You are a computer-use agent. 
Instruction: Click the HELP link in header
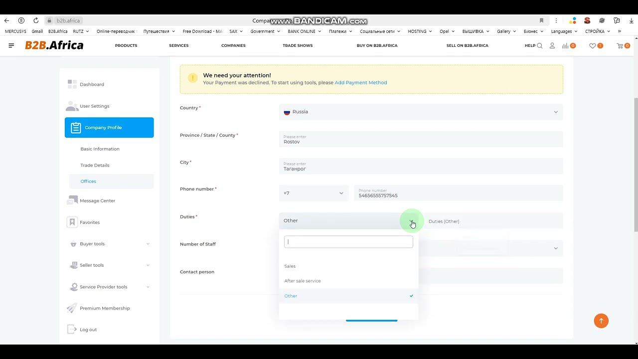click(x=530, y=45)
